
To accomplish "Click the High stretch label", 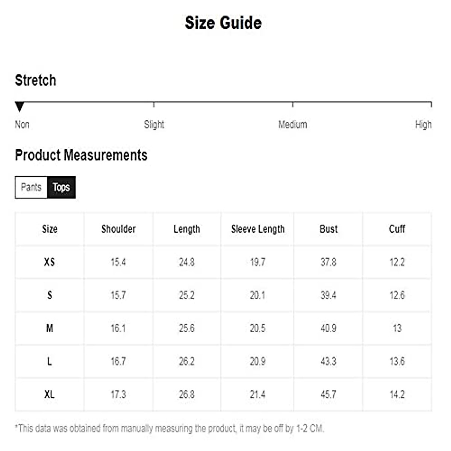I will pyautogui.click(x=423, y=124).
